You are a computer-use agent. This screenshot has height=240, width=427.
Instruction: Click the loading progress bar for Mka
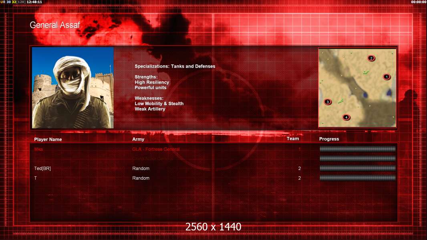point(357,149)
